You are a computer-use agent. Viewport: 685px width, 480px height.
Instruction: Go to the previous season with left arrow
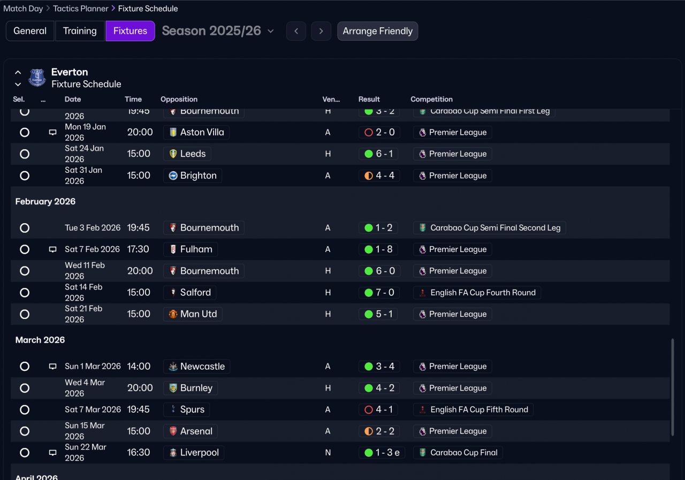[296, 31]
